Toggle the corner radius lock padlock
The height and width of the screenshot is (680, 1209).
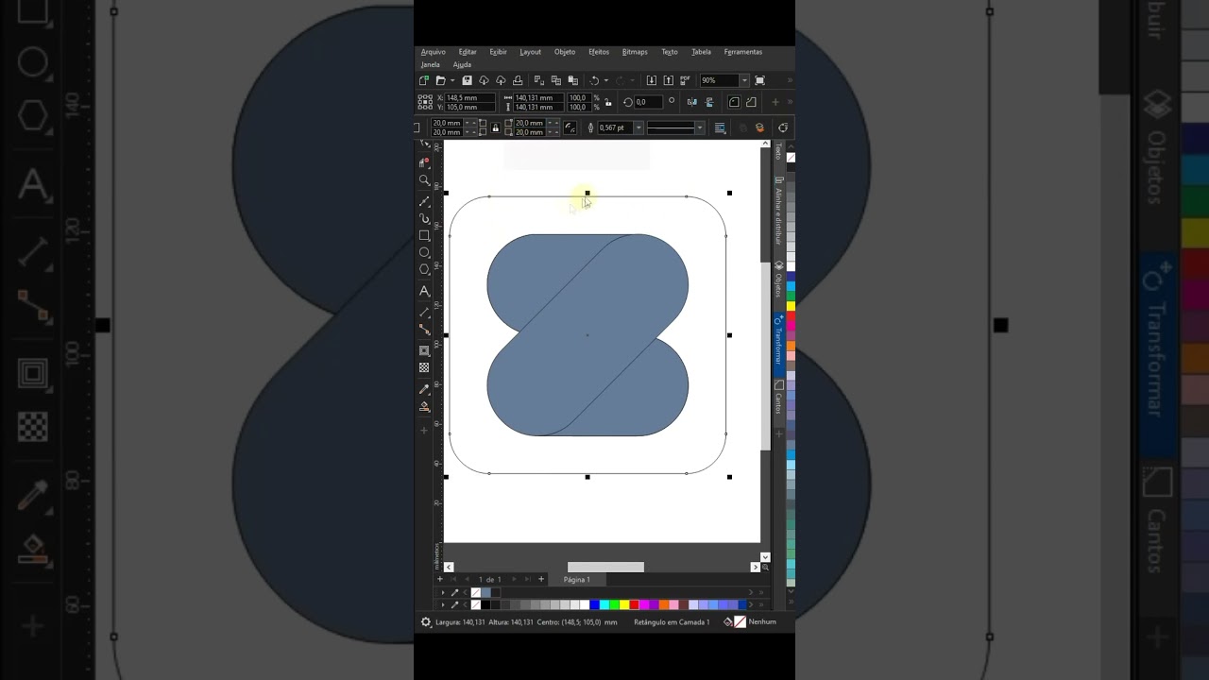[x=496, y=127]
